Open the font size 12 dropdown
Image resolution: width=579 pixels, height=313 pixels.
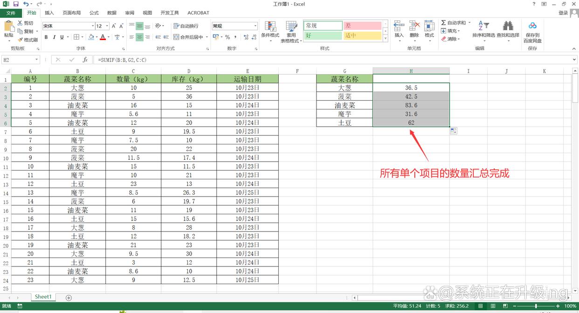click(x=107, y=26)
